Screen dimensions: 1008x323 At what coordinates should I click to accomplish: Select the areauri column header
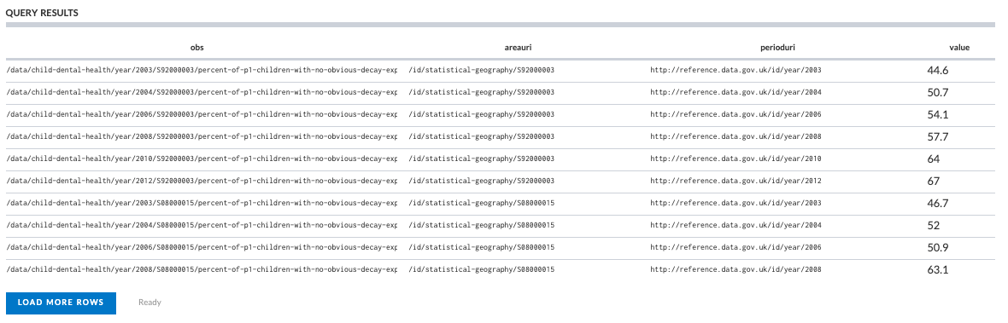coord(518,48)
